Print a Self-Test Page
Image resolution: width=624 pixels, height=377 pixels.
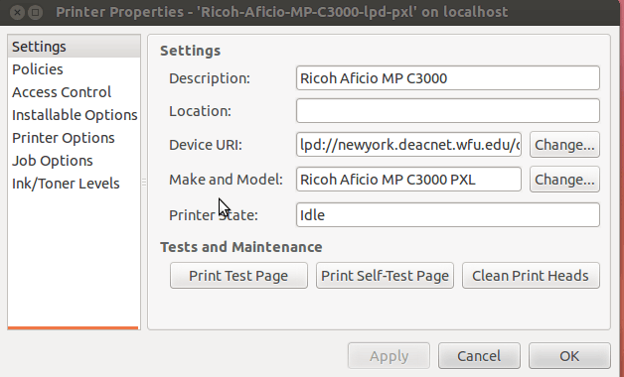pos(385,275)
